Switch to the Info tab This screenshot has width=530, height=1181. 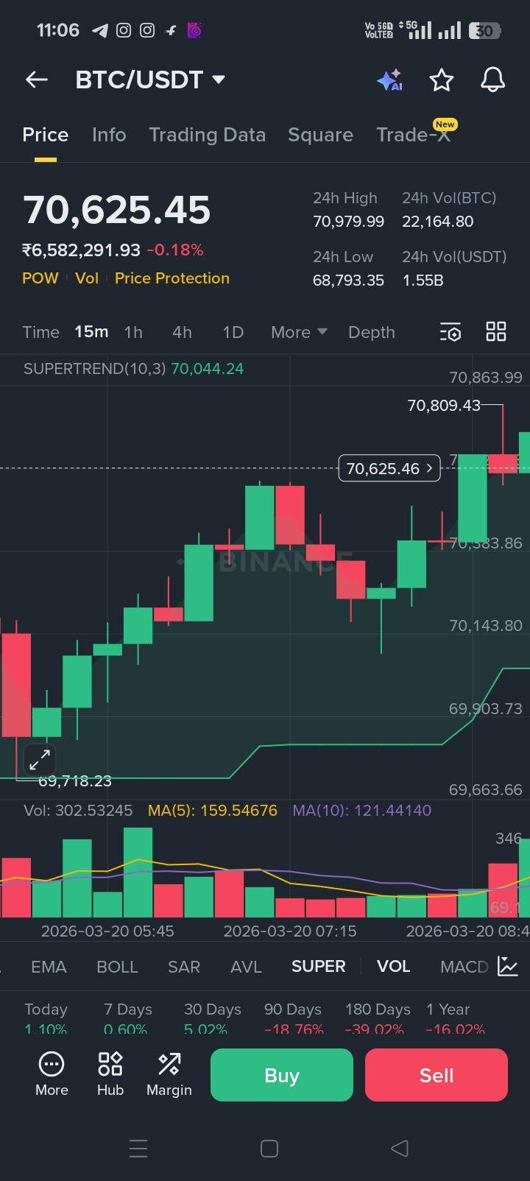tap(109, 135)
